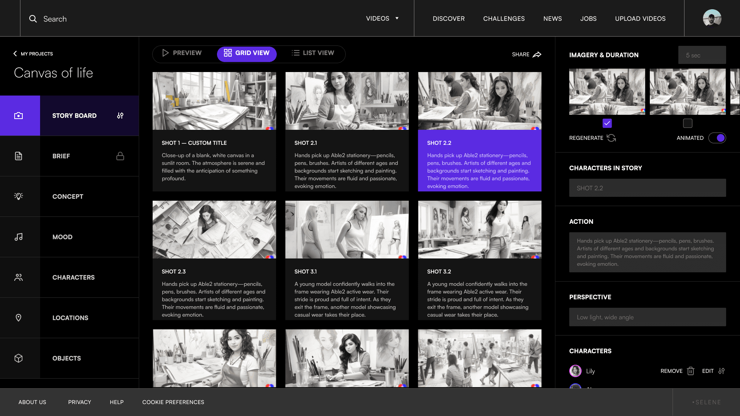This screenshot has width=740, height=416.
Task: Click the Characters people icon
Action: (18, 277)
